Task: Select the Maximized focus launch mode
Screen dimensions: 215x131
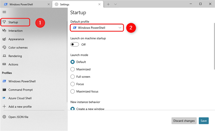Action: 73,91
